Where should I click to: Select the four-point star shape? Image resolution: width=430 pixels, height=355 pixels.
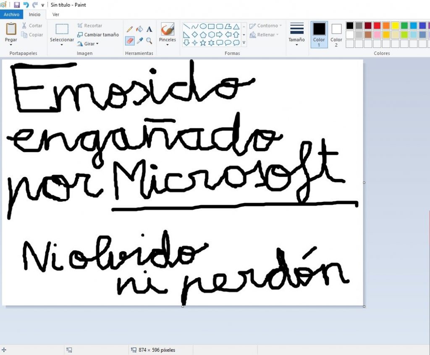195,43
